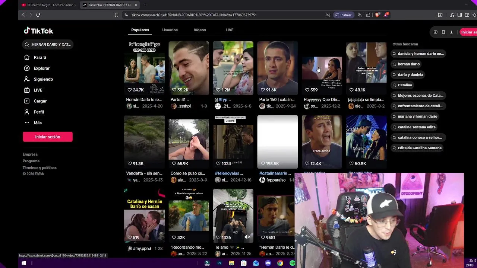
Task: Open File Explorer from taskbar
Action: (x=231, y=263)
